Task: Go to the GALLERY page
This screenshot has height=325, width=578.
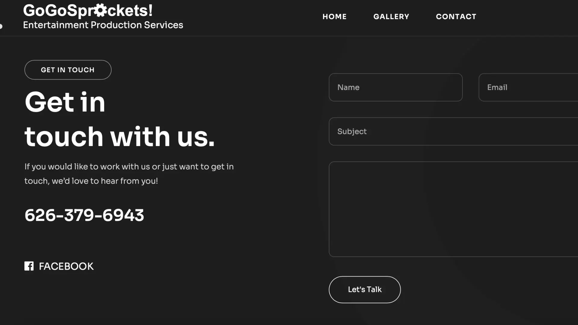Action: tap(391, 17)
